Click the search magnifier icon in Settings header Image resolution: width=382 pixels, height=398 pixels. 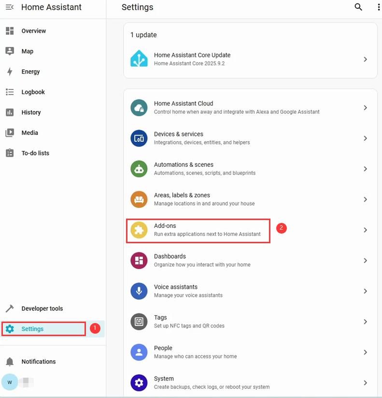358,7
